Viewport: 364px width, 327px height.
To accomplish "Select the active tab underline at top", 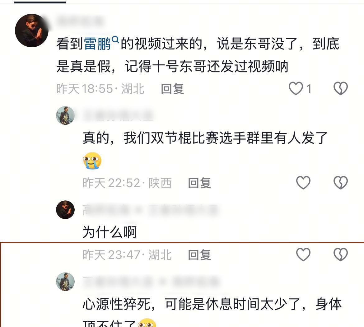I will (40, 2).
